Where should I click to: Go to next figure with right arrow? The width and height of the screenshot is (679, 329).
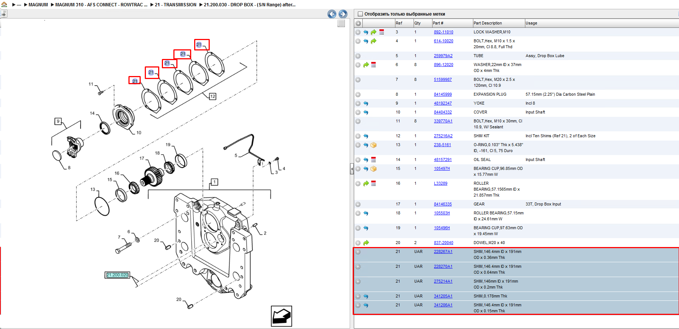(x=343, y=14)
